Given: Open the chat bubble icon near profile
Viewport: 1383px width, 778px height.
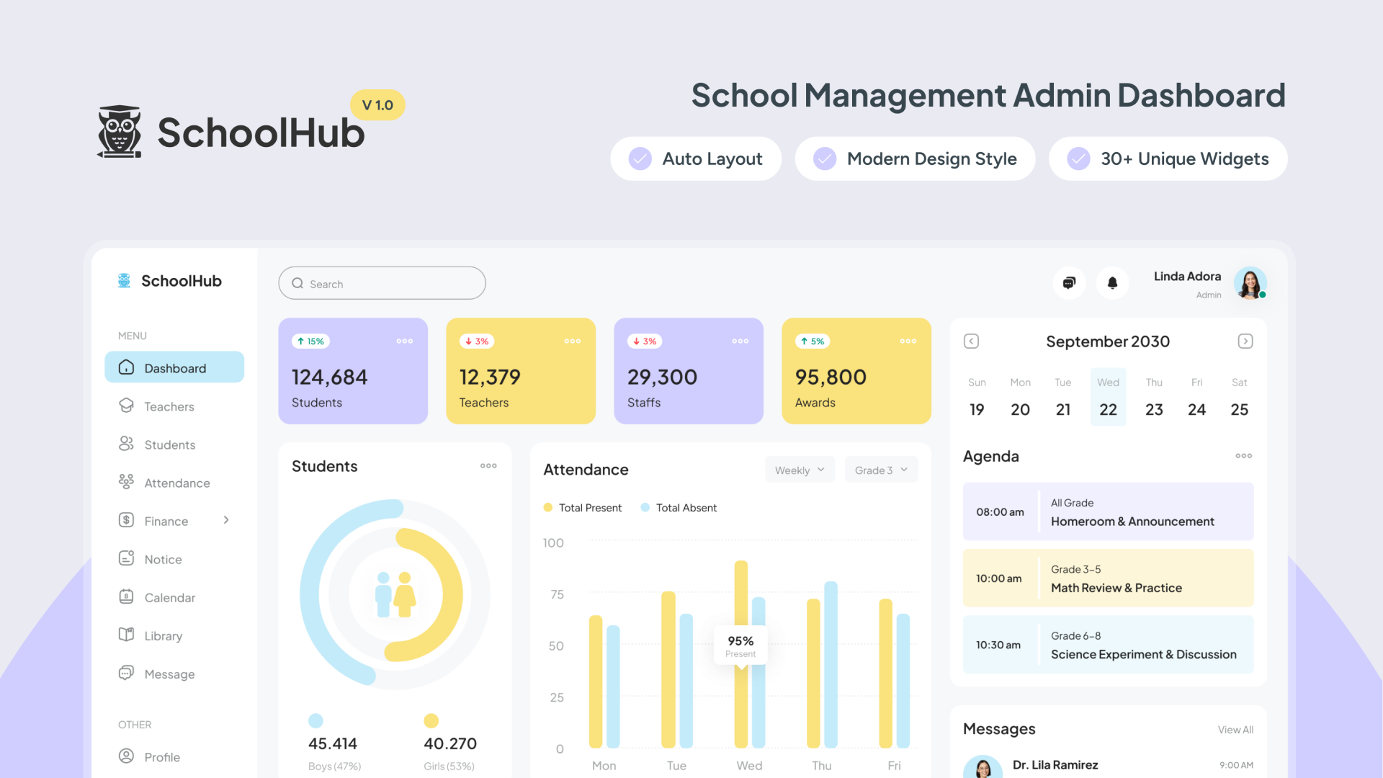Looking at the screenshot, I should click(1069, 283).
